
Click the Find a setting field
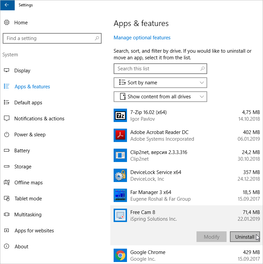point(52,38)
